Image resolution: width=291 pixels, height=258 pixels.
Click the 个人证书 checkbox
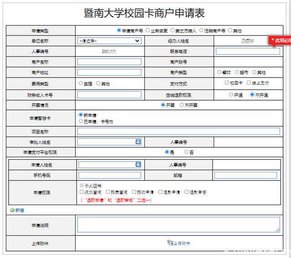[82, 185]
